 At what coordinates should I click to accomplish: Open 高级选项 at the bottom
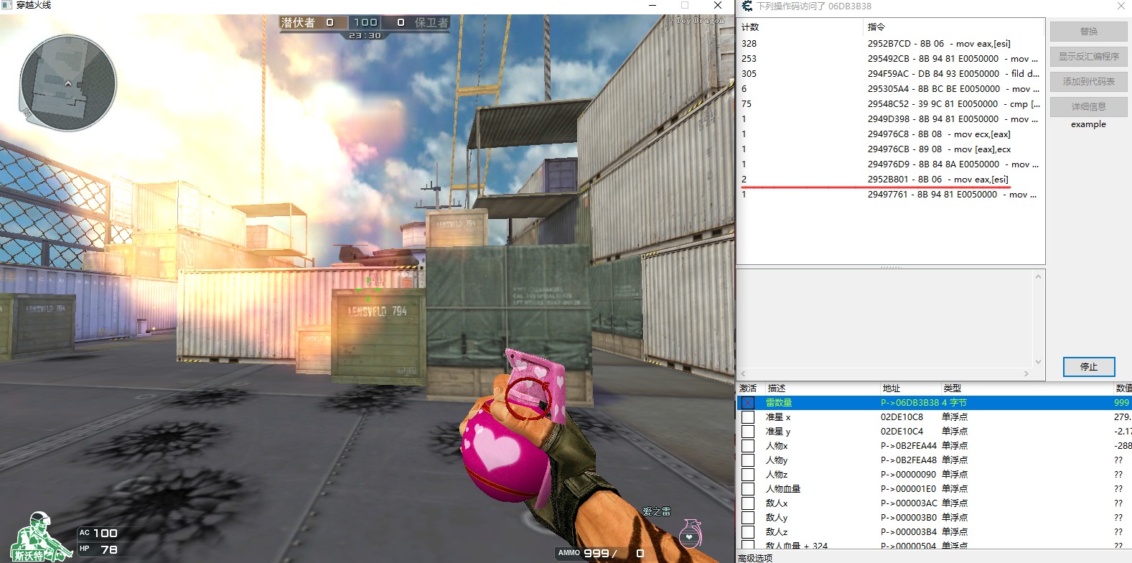point(755,558)
